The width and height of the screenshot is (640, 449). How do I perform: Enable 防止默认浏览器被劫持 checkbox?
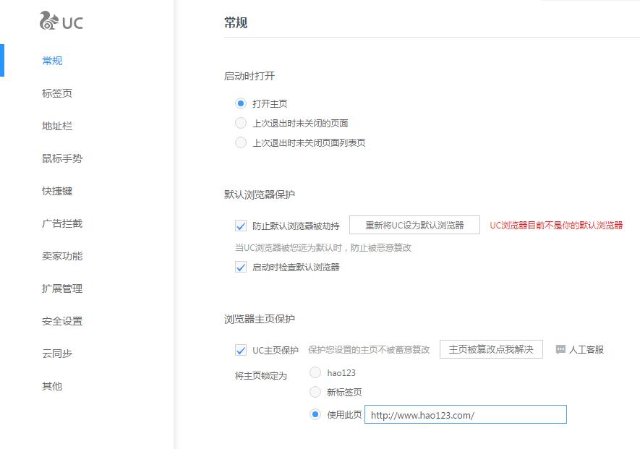[241, 226]
